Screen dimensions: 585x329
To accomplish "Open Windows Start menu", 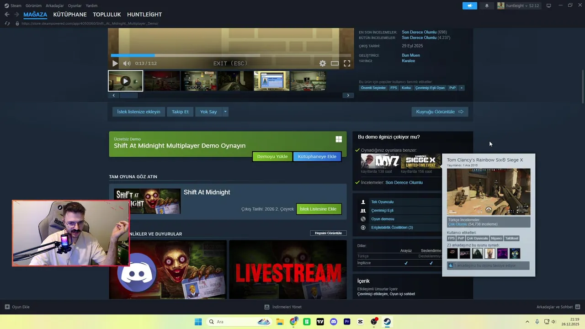I will [198, 322].
